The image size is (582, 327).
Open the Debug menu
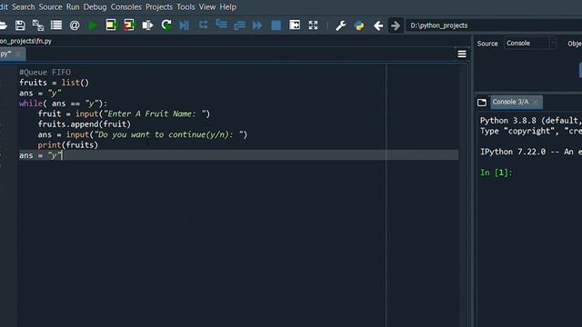tap(95, 6)
